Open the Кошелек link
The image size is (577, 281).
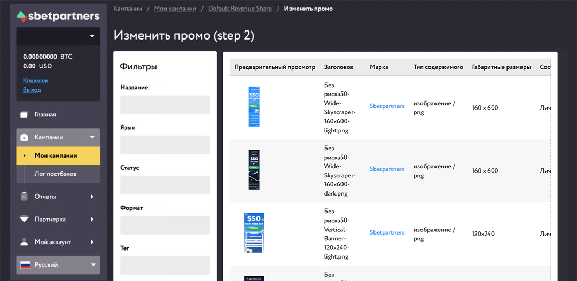(x=35, y=80)
